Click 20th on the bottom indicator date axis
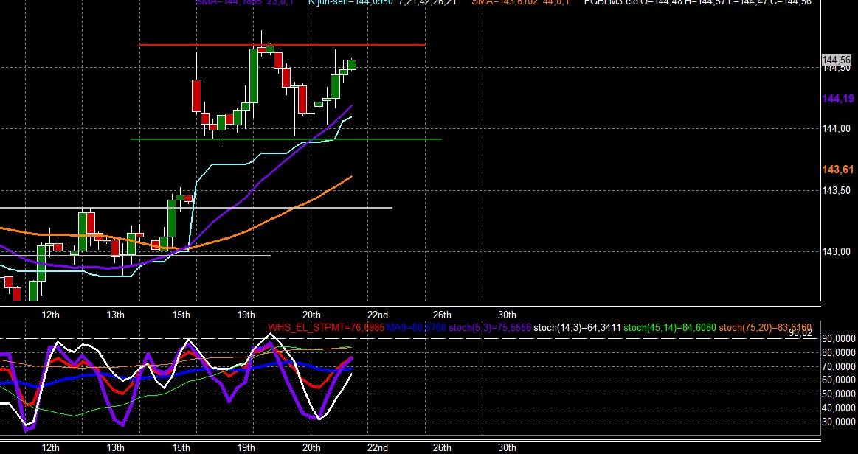The image size is (858, 454). tap(311, 448)
